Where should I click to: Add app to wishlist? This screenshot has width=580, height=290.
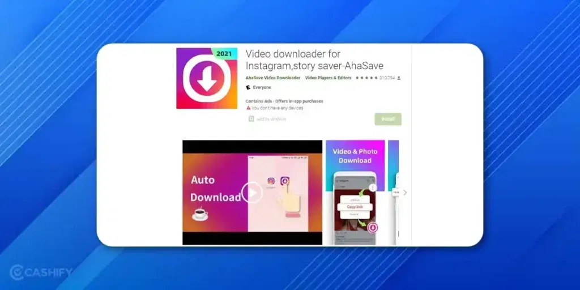[271, 119]
